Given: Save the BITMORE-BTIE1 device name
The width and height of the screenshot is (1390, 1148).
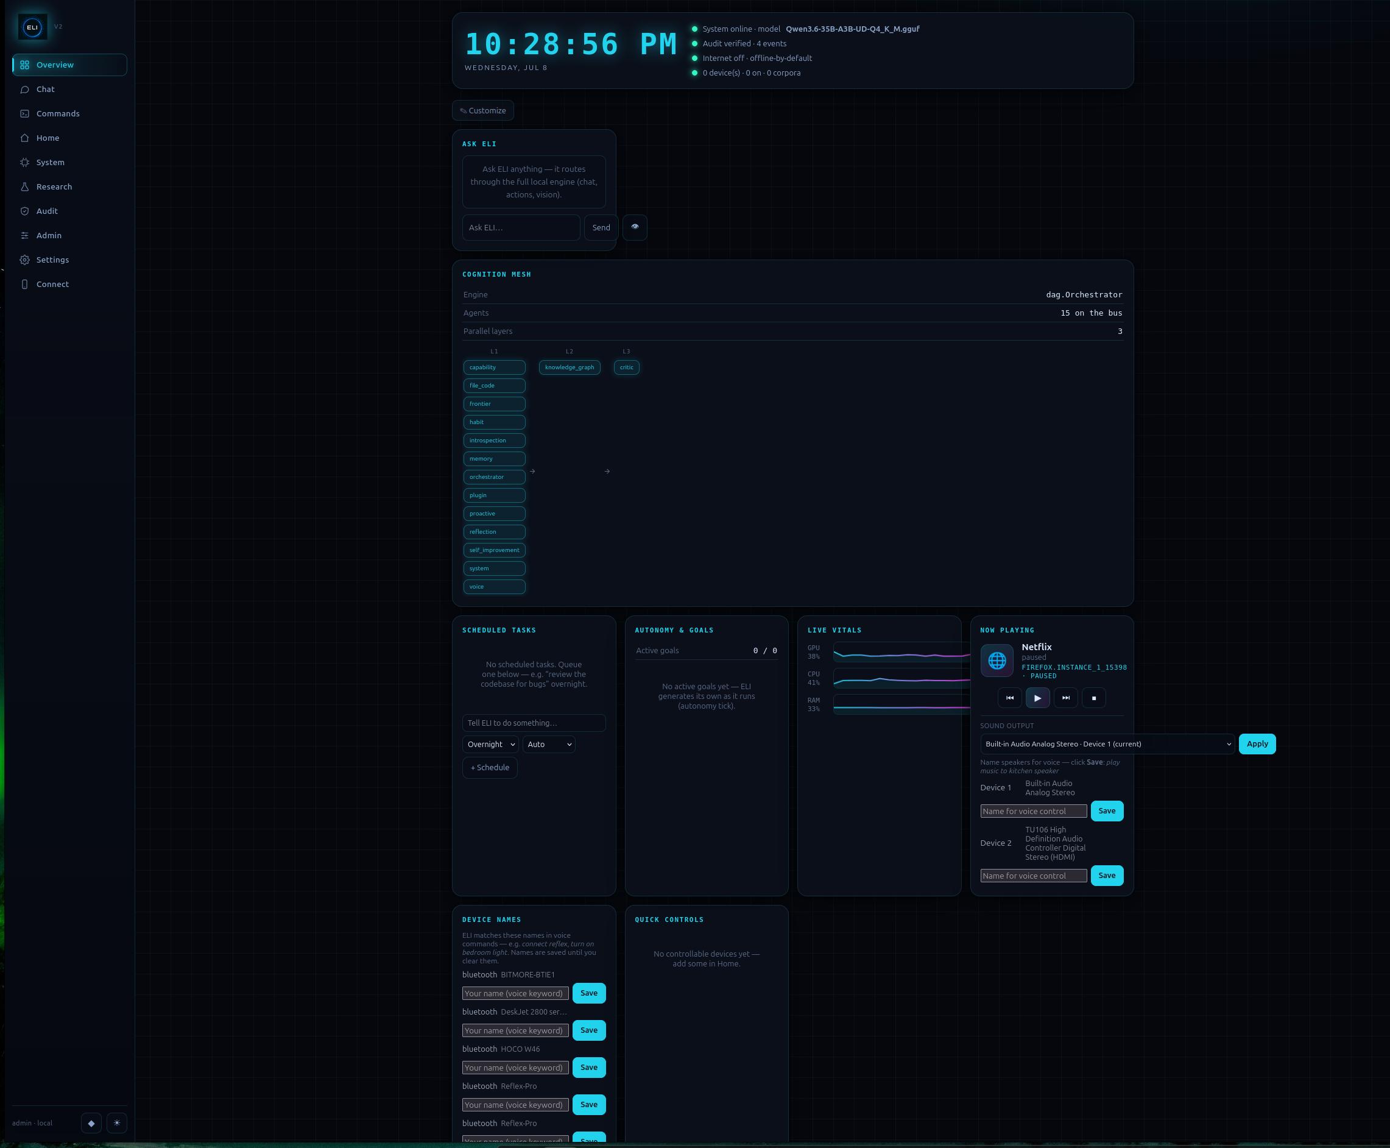Looking at the screenshot, I should [x=589, y=993].
